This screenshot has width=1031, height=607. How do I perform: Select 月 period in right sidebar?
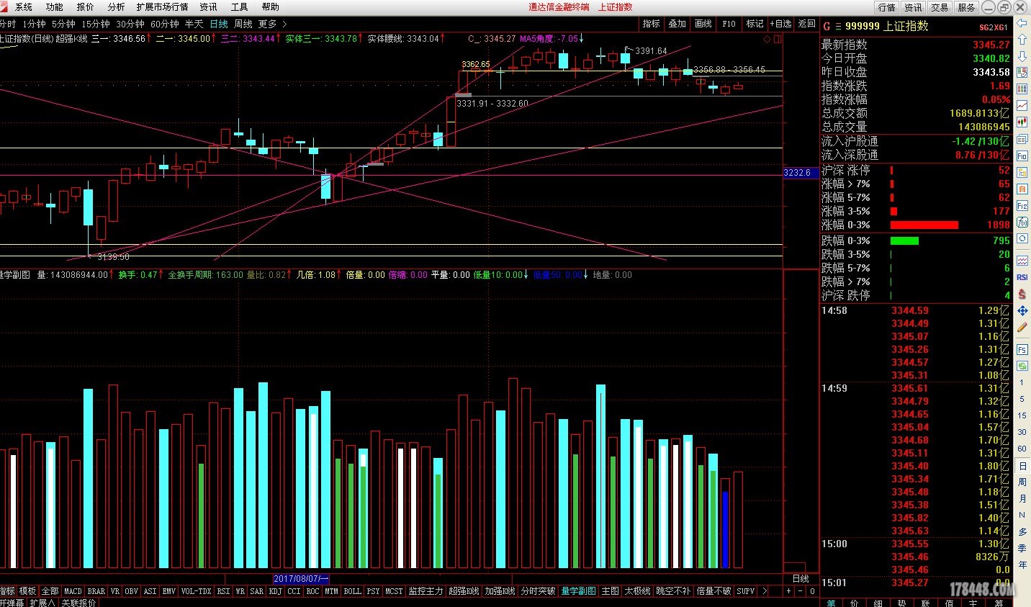point(1022,498)
